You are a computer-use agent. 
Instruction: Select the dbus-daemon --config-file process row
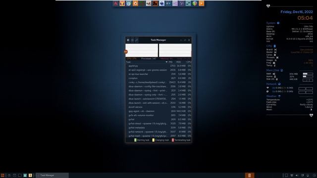tap(158, 87)
